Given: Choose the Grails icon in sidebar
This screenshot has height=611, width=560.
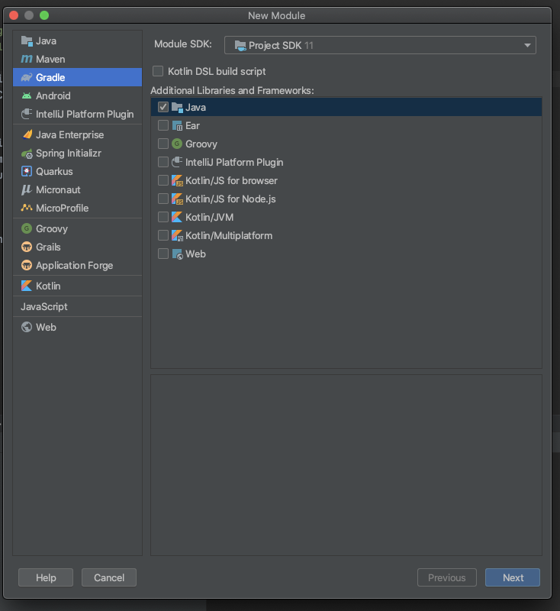Looking at the screenshot, I should pyautogui.click(x=27, y=247).
